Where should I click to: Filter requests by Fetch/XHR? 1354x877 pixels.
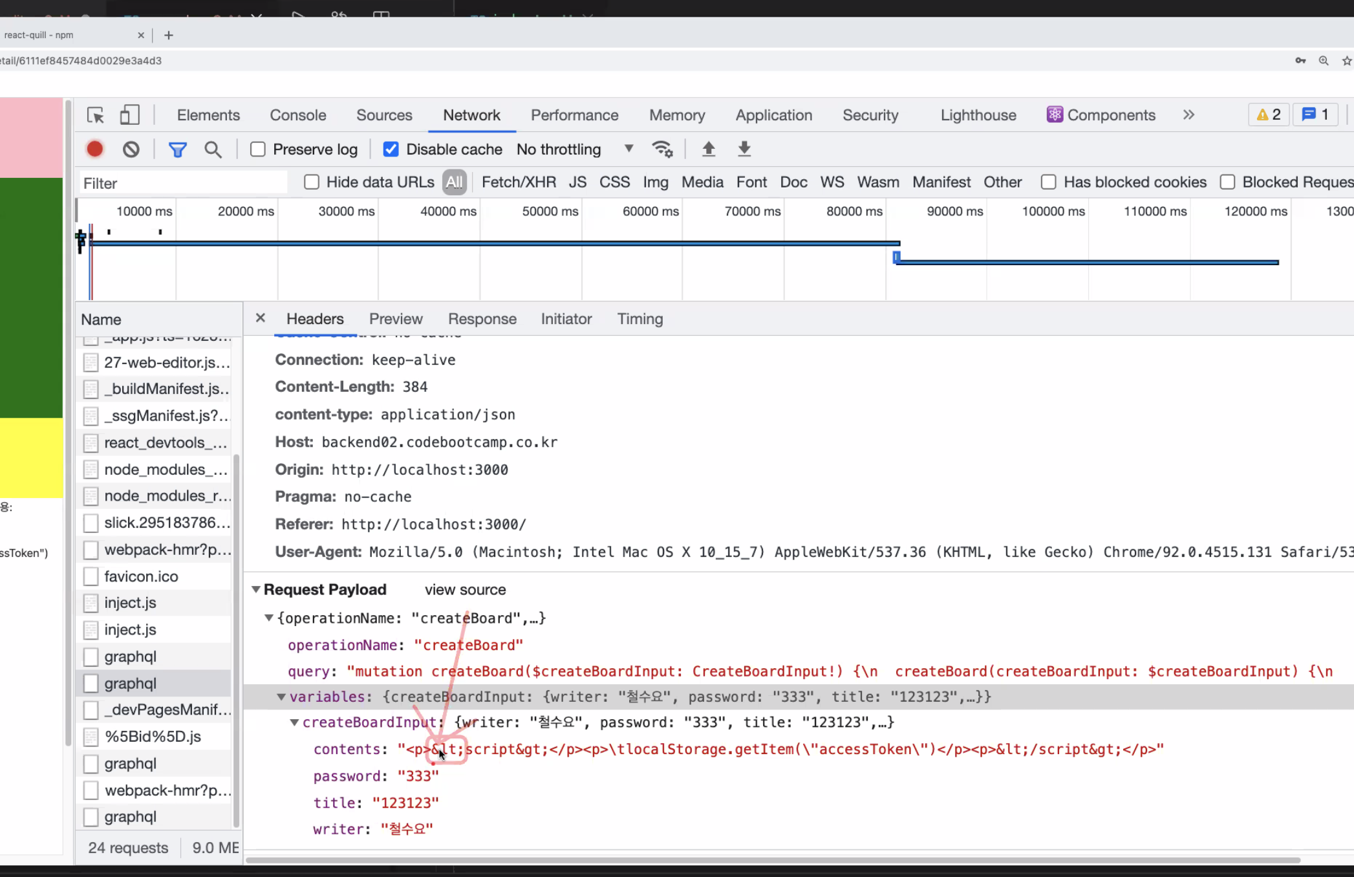coord(519,182)
